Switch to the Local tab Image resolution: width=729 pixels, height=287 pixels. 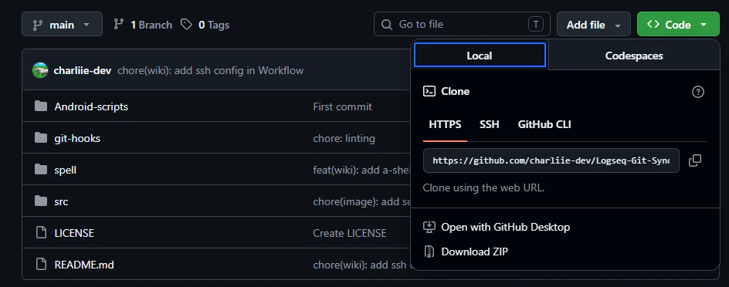pos(480,56)
